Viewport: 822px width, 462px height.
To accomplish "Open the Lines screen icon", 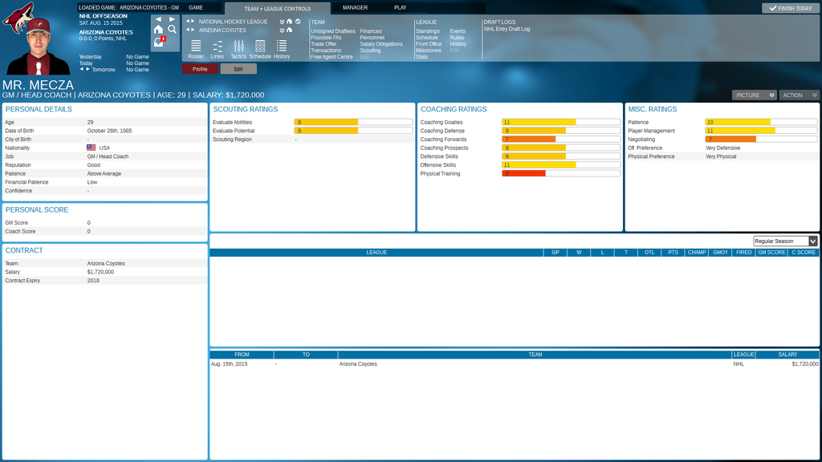I will click(217, 49).
